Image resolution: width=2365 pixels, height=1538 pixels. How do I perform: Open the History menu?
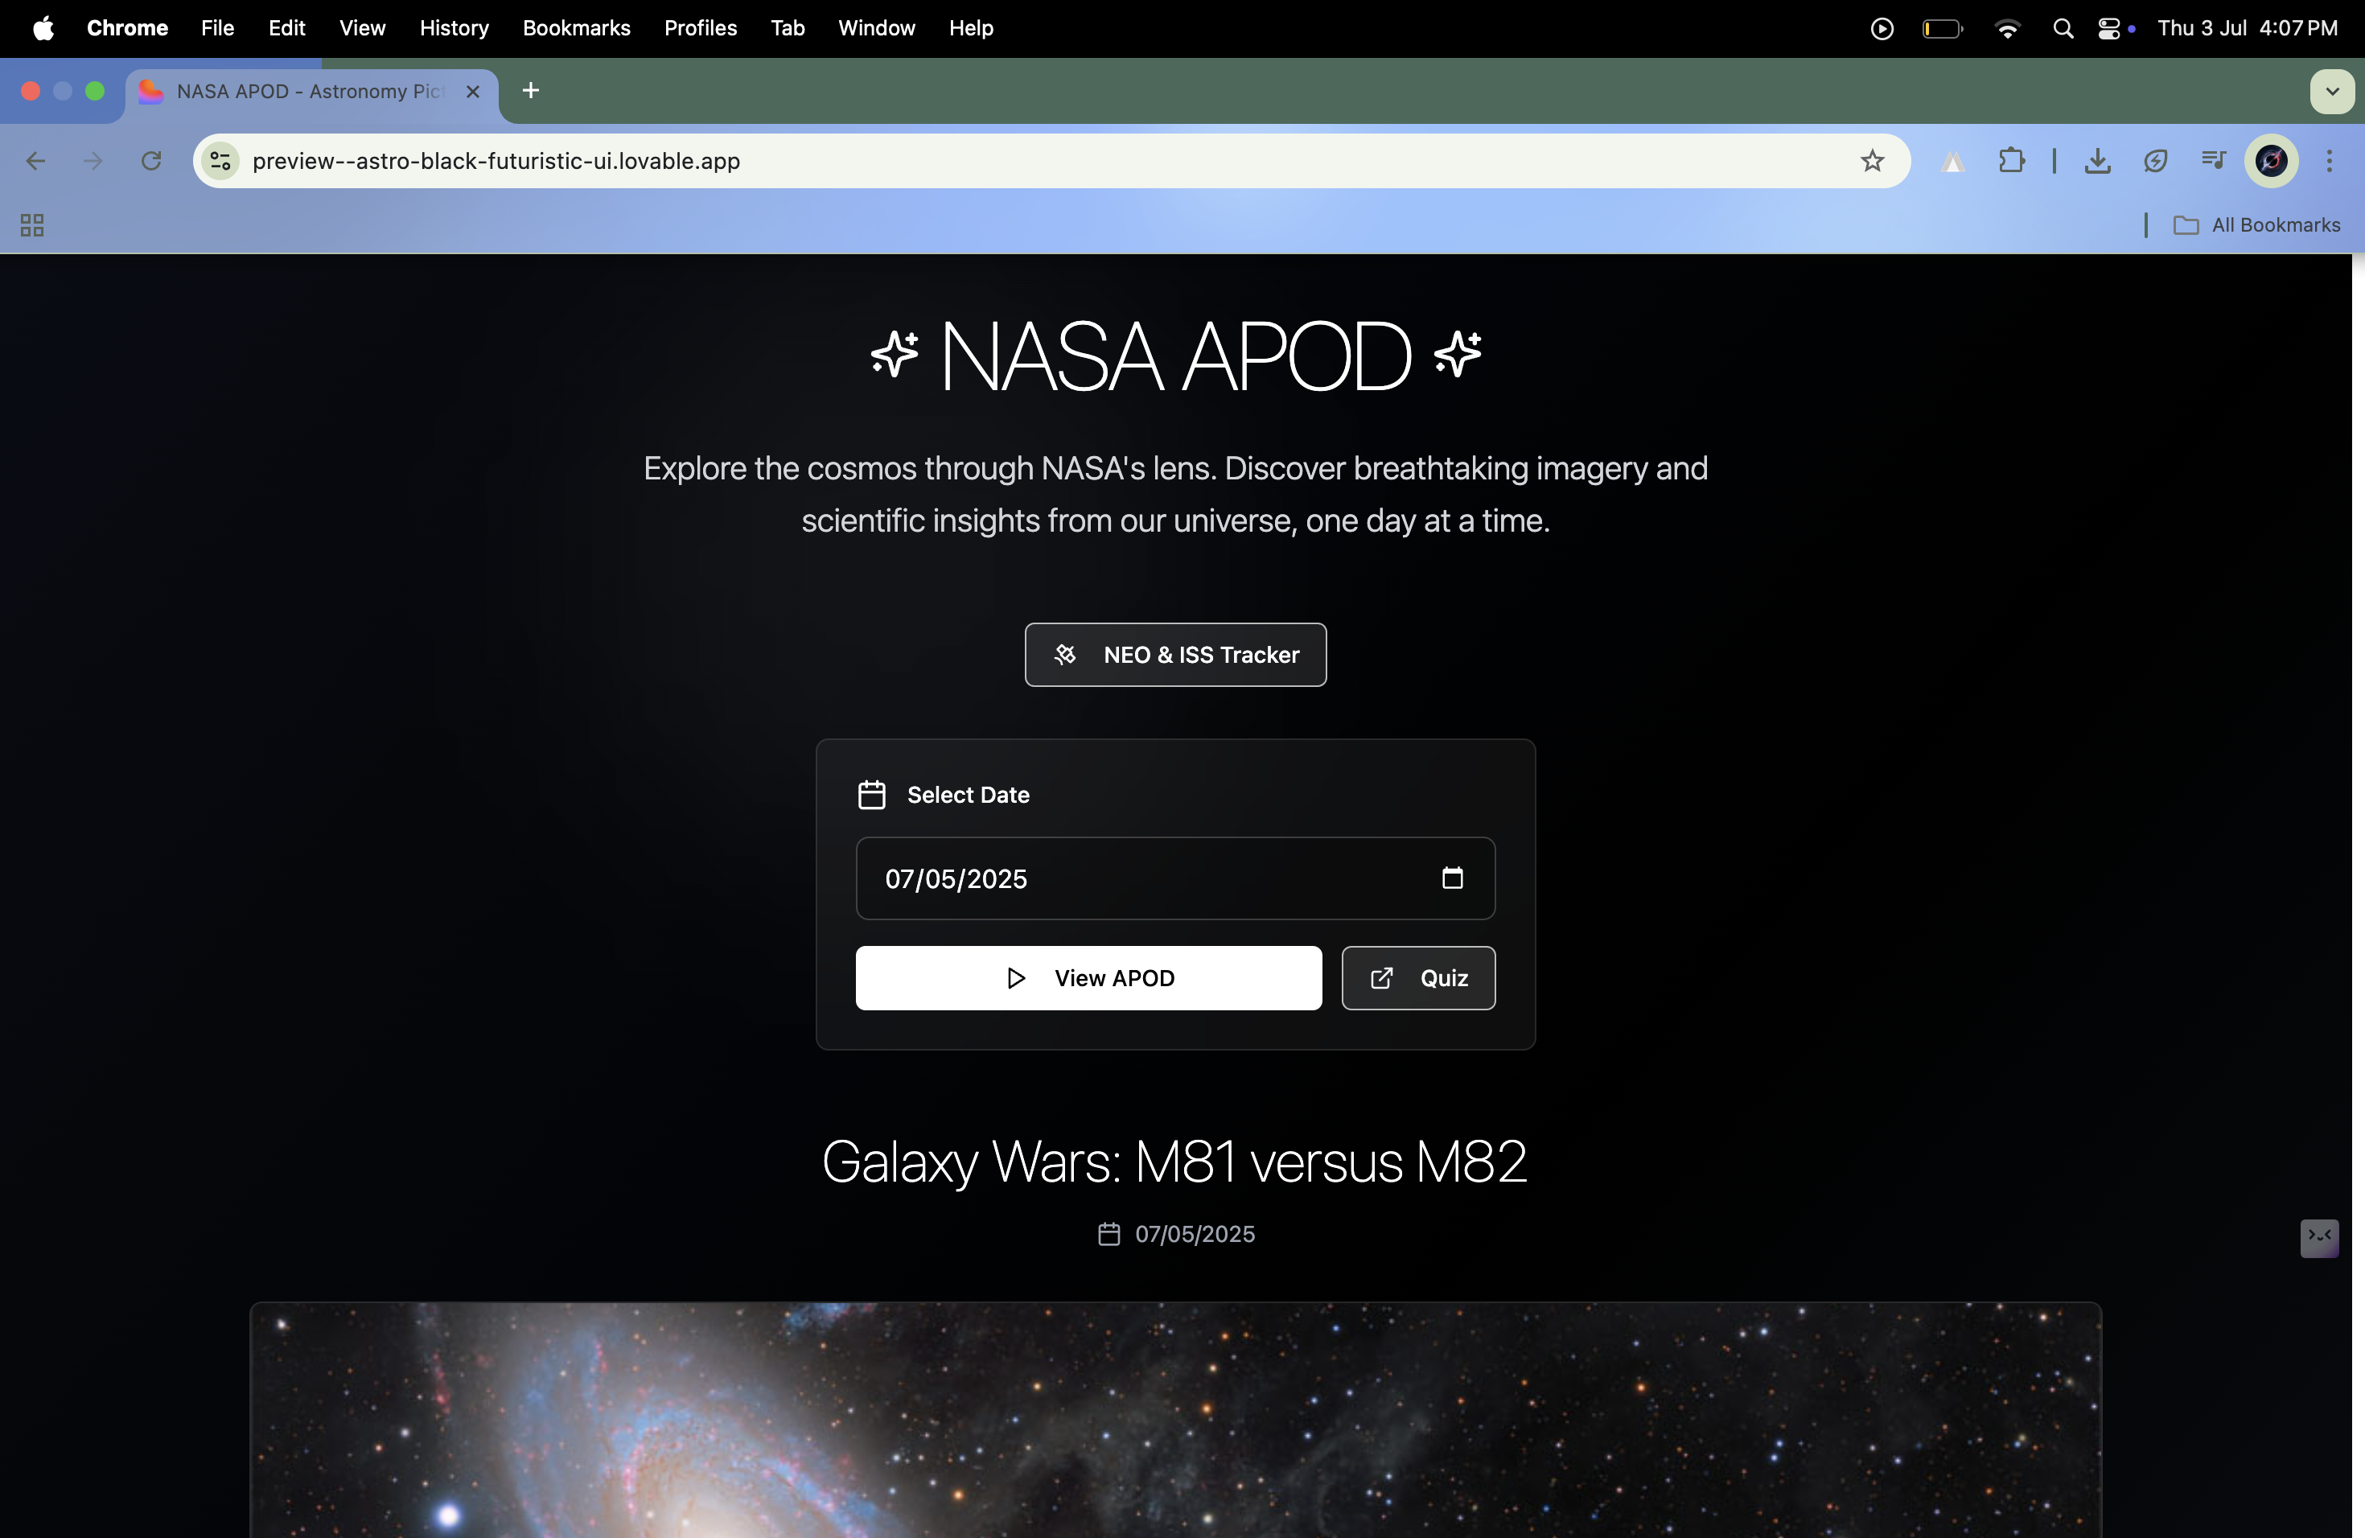tap(454, 29)
